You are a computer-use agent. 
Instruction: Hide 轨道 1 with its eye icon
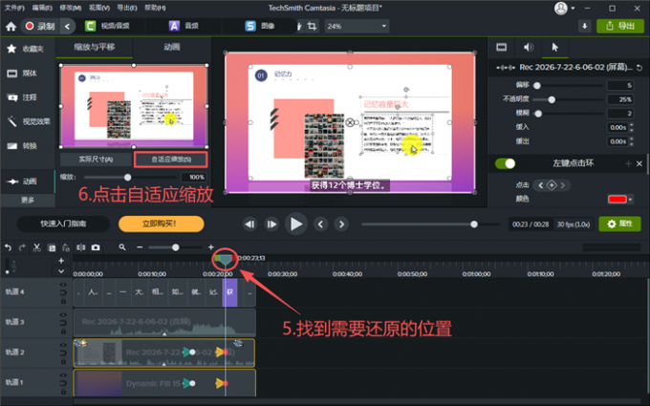pyautogui.click(x=63, y=375)
